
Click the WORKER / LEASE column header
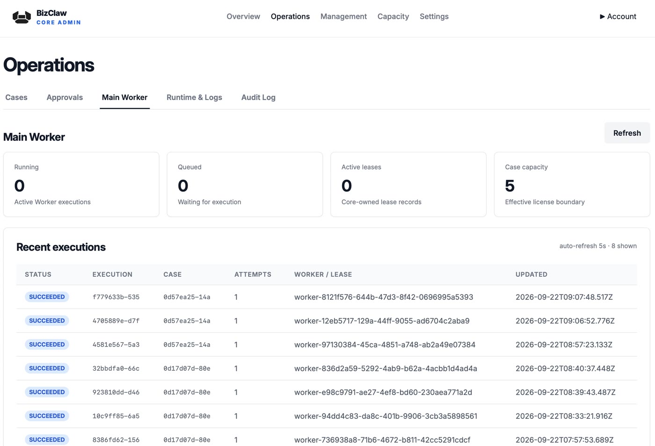point(323,274)
